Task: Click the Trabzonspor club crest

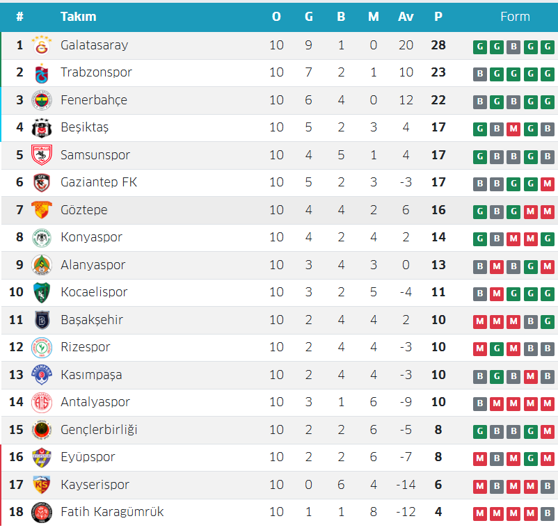Action: tap(42, 72)
